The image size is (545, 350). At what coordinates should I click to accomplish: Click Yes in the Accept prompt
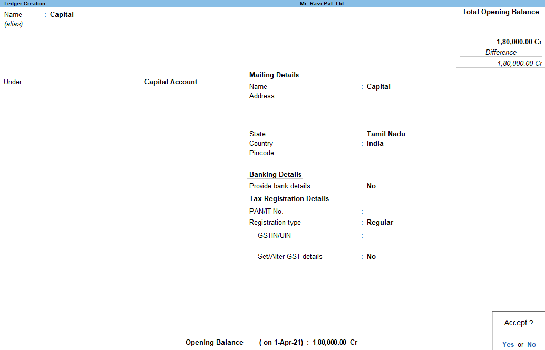point(508,344)
